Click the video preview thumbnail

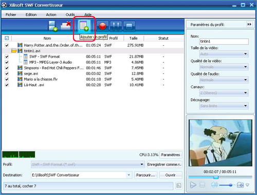221,143
